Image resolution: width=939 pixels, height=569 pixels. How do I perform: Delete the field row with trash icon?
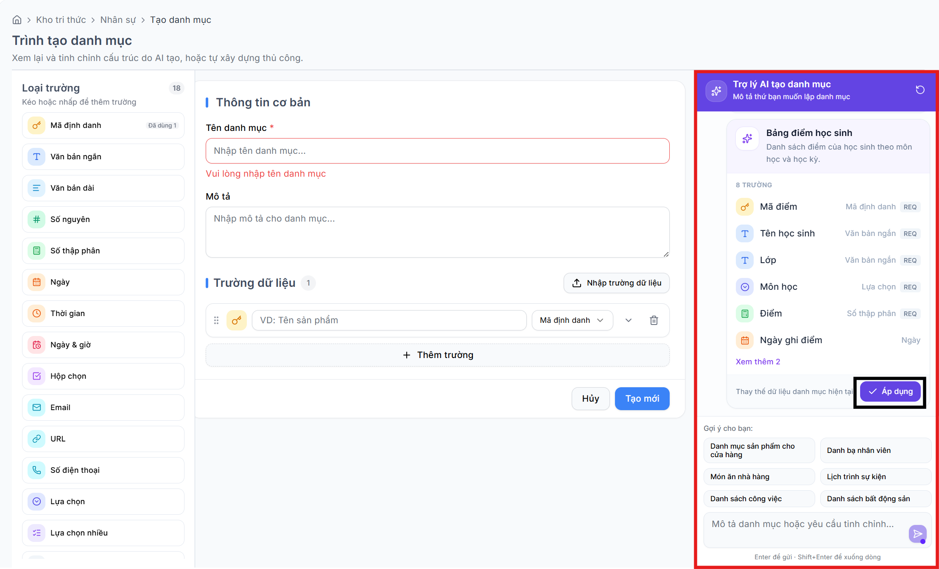click(654, 320)
